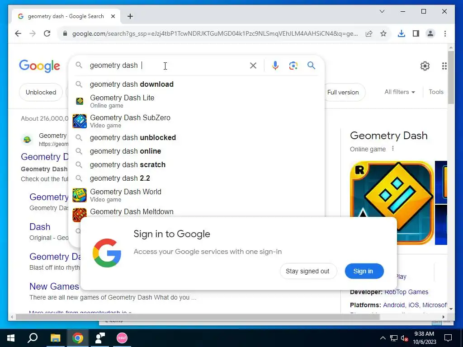Click the horizontal page scrollbar
Image resolution: width=463 pixels, height=347 pixels.
click(198, 317)
